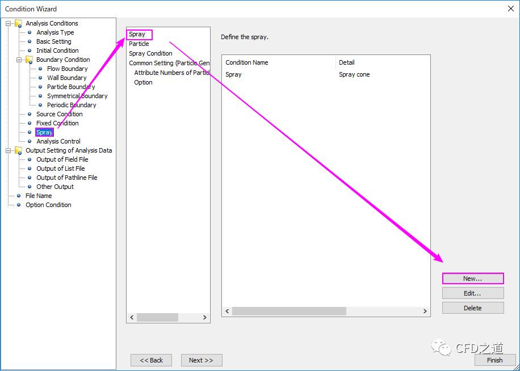Click bullet icon beside Basic Setting
Image resolution: width=520 pixels, height=371 pixels.
[30, 41]
